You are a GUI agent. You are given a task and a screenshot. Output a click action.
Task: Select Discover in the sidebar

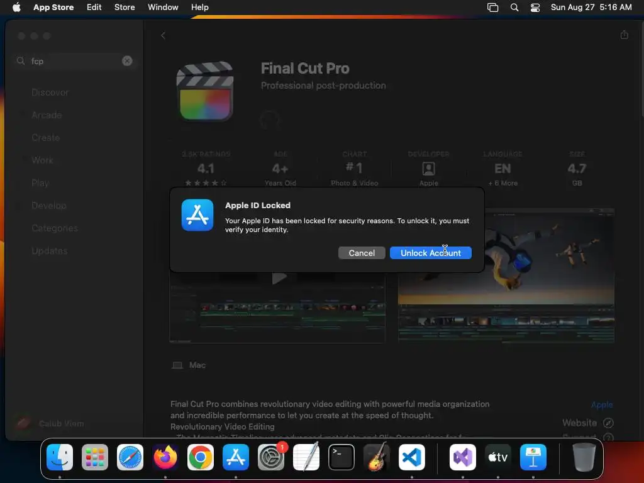50,92
